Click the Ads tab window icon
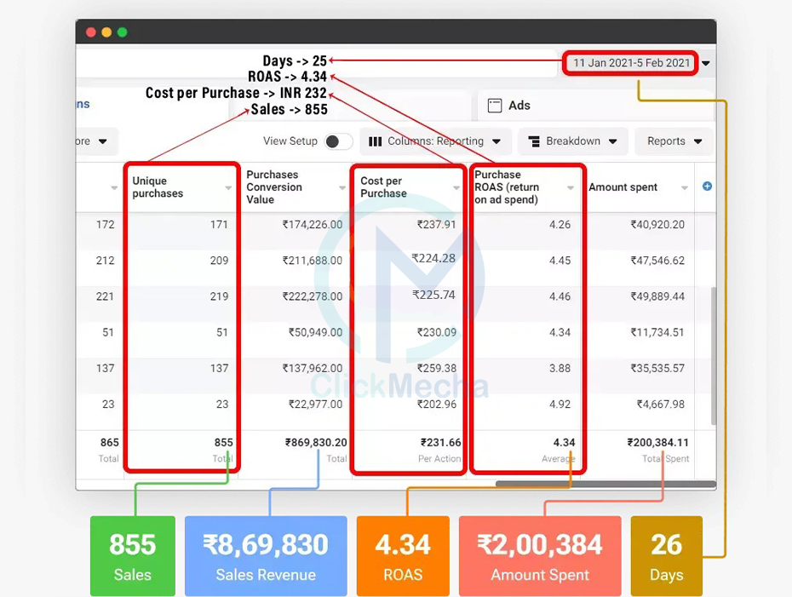 coord(494,106)
